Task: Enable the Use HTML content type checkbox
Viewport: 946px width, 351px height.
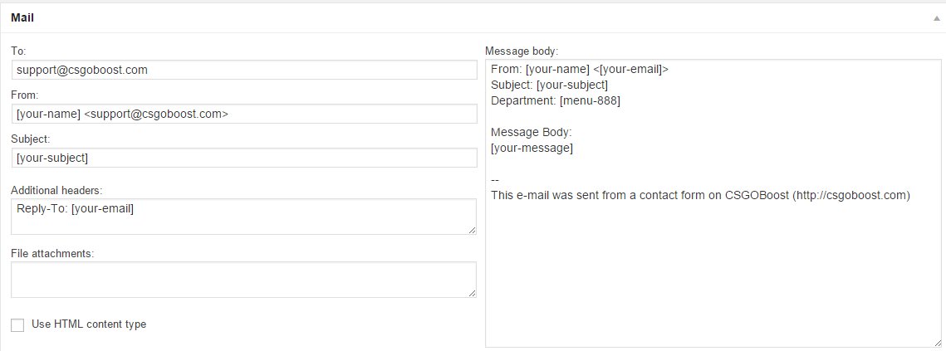Action: (x=17, y=325)
